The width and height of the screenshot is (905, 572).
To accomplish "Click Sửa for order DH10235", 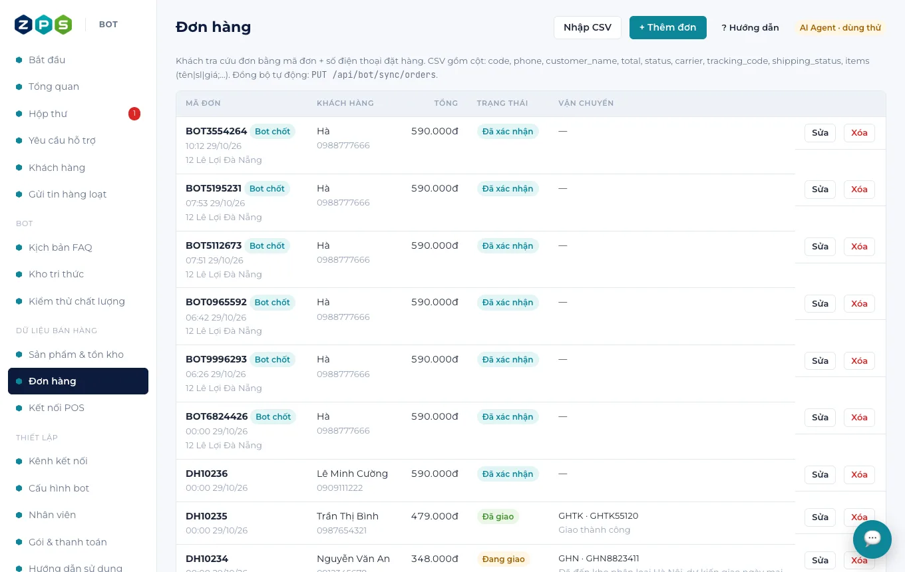I will (x=820, y=517).
